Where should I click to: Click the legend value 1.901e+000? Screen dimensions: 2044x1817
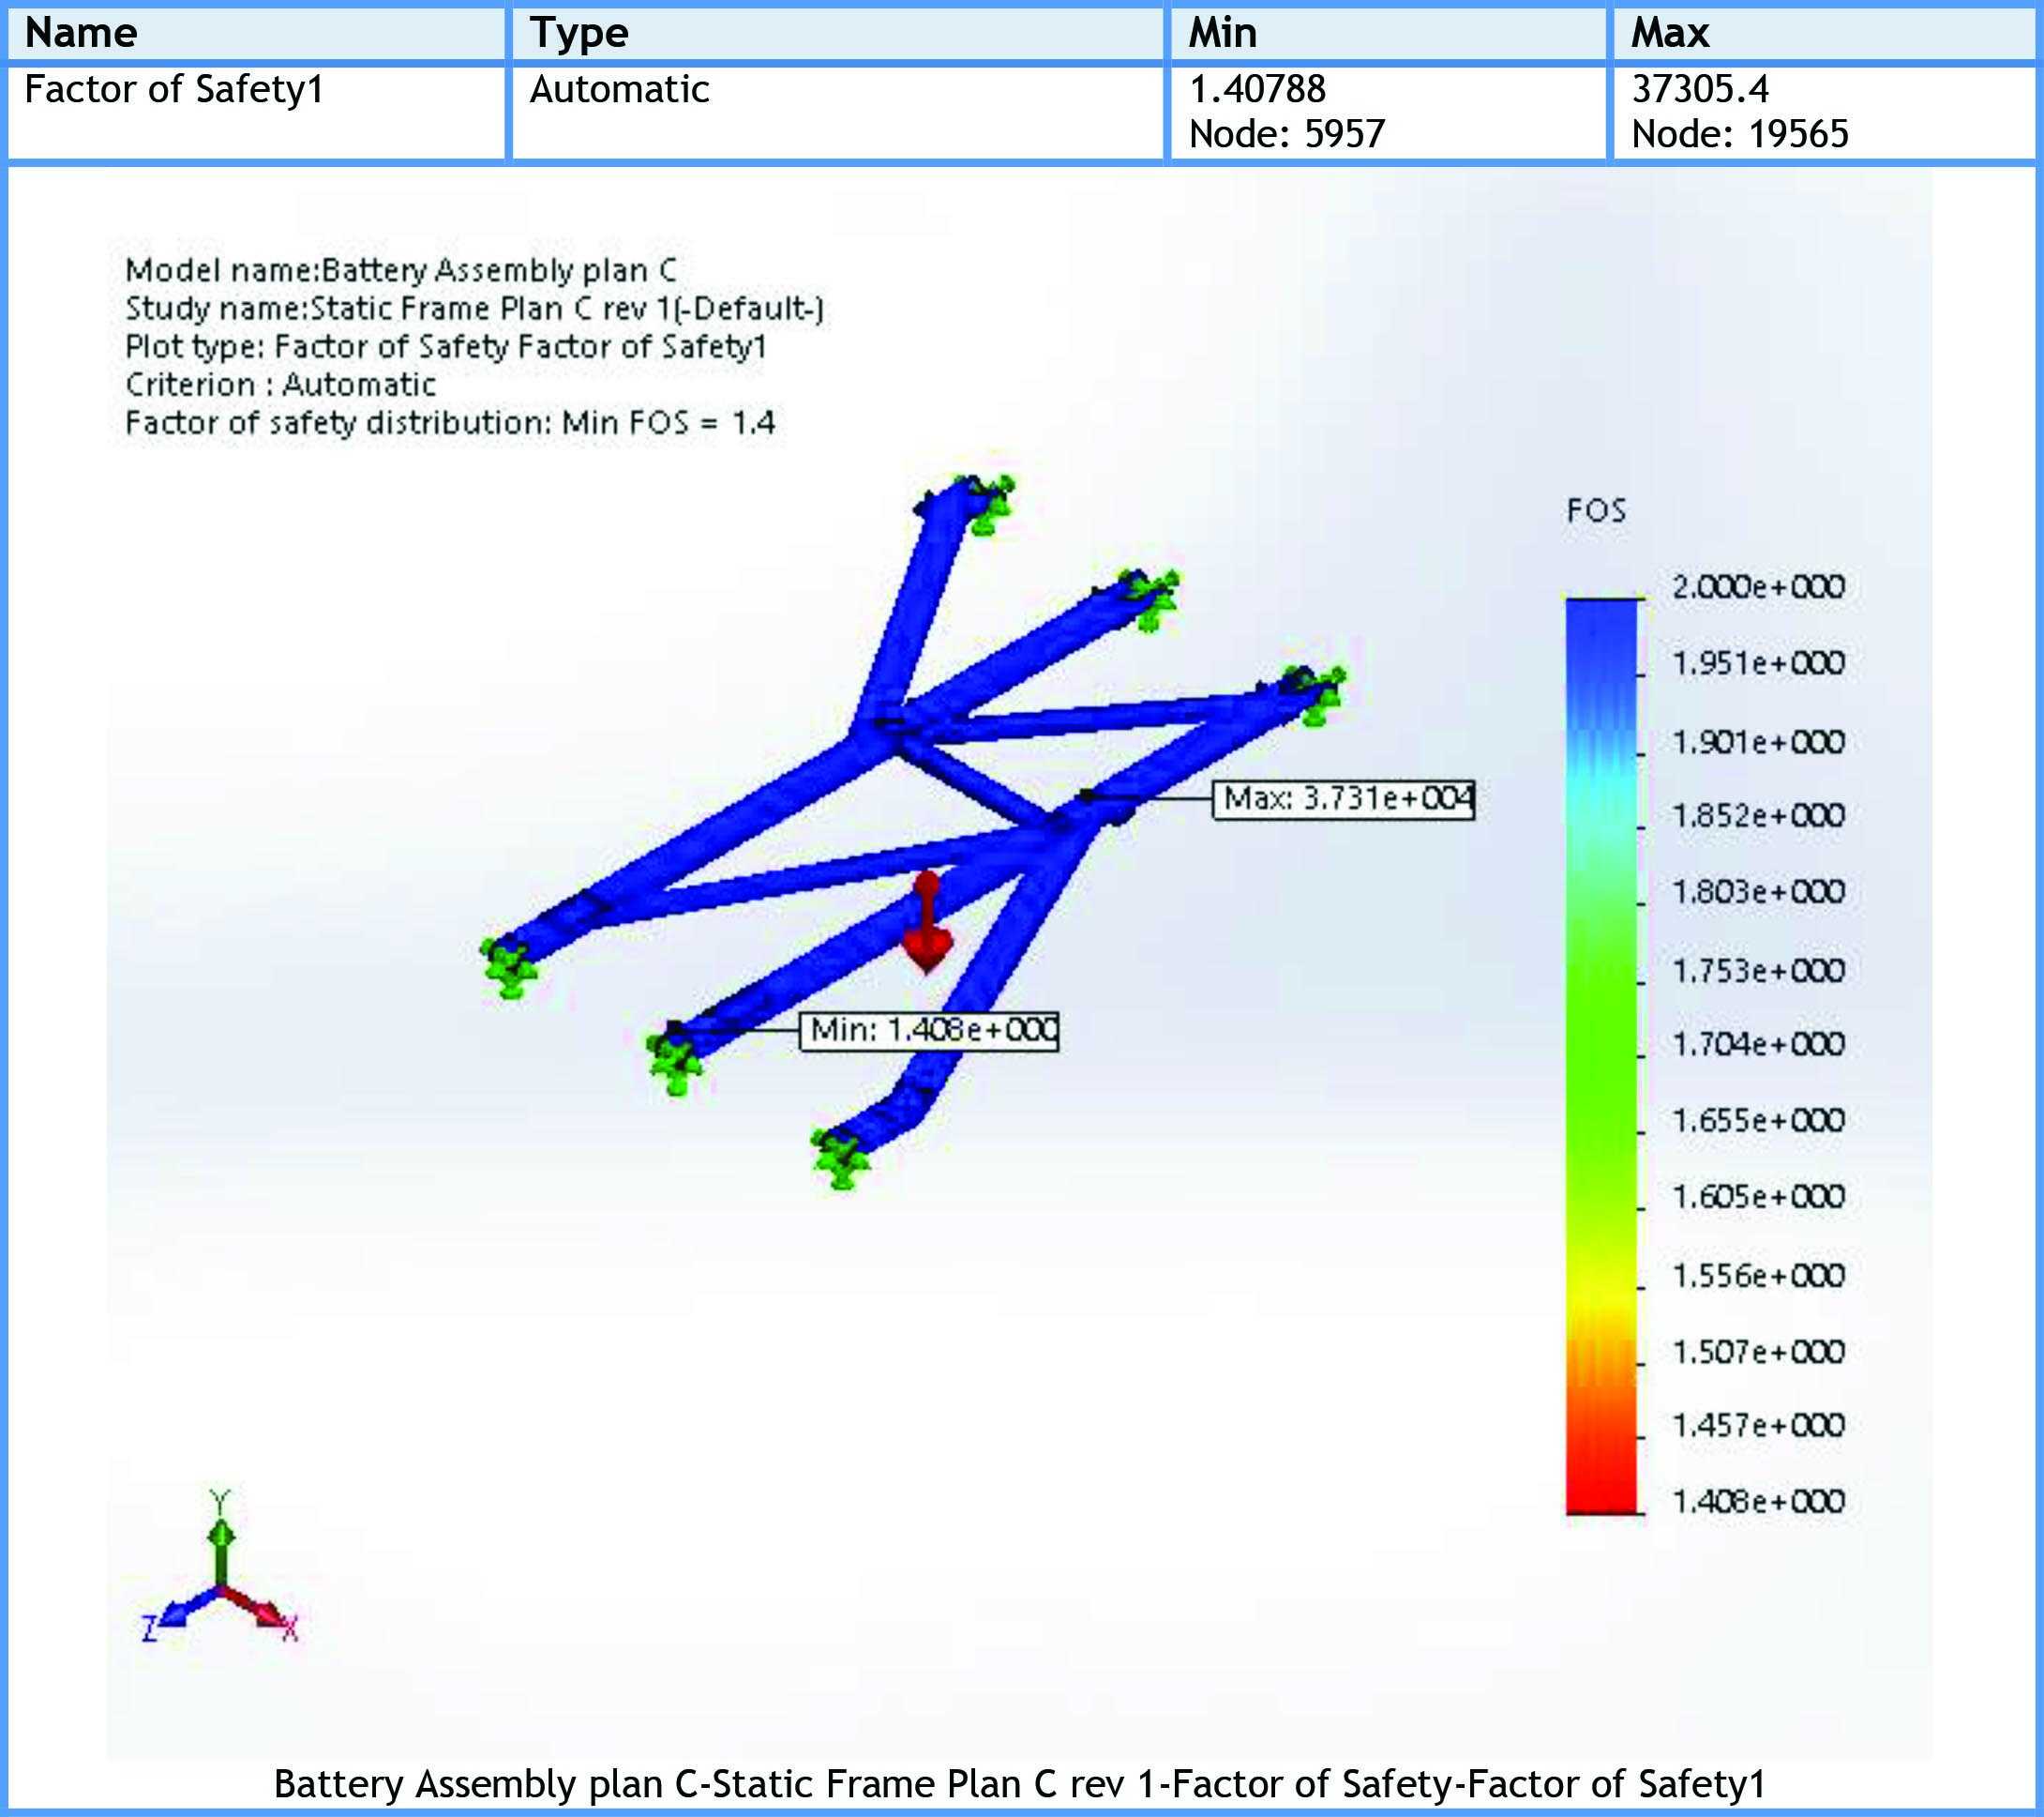(x=1758, y=742)
